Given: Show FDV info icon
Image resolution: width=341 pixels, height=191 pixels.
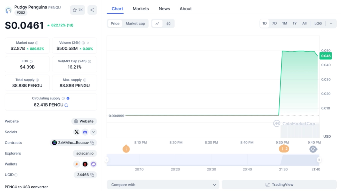Looking at the screenshot, I should [x=31, y=61].
